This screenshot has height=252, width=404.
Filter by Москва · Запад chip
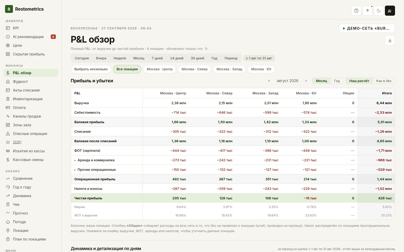(x=229, y=69)
